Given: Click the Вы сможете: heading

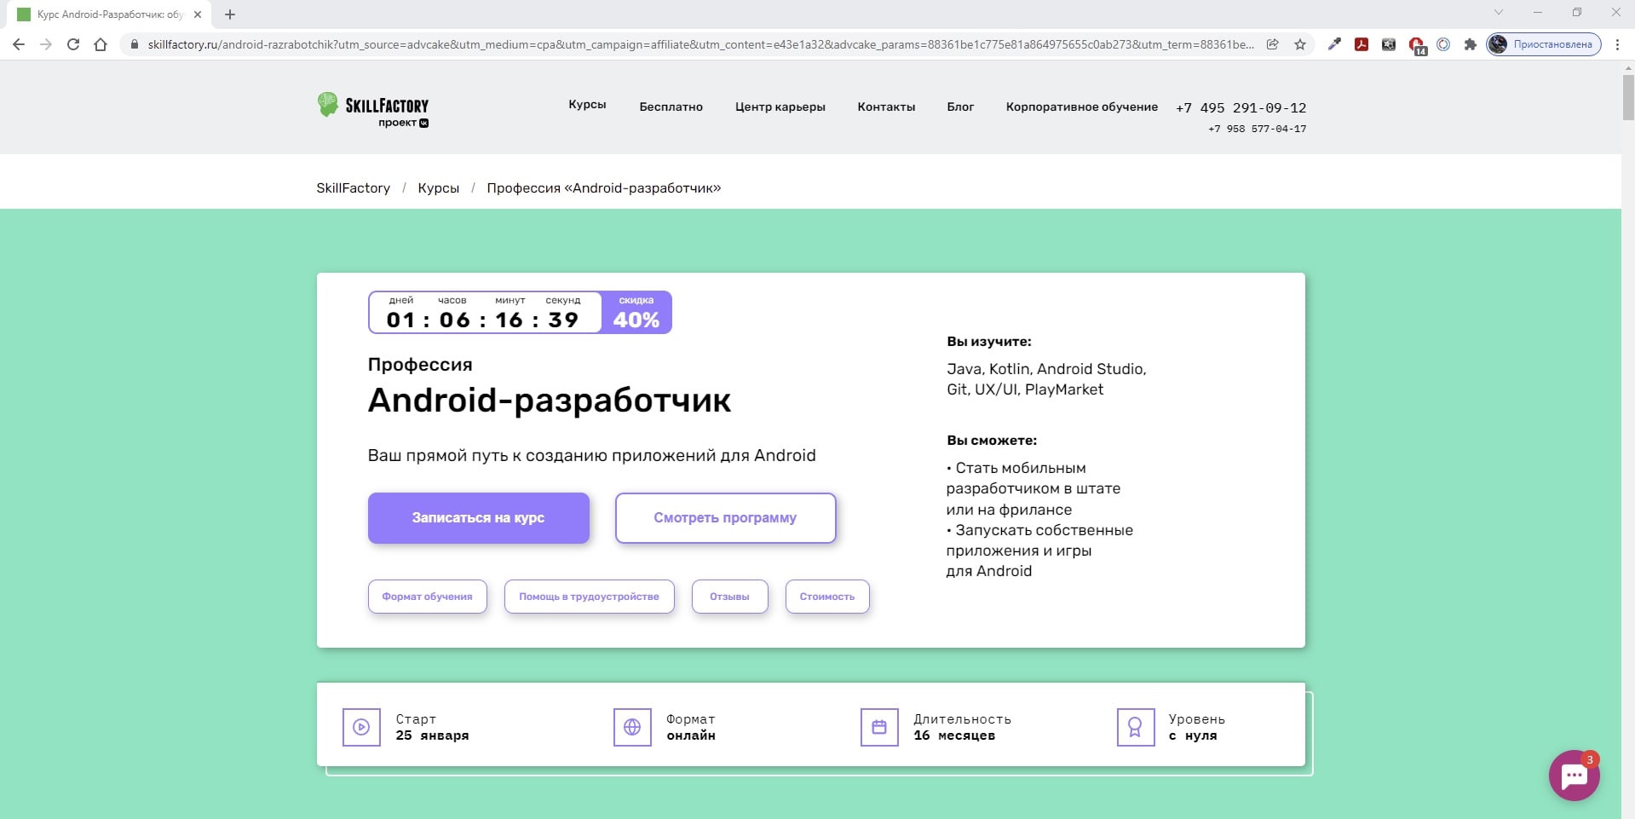Looking at the screenshot, I should 992,441.
